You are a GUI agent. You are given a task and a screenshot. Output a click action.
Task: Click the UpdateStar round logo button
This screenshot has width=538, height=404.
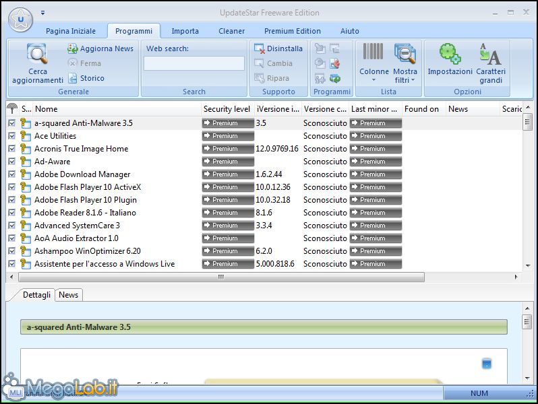[21, 20]
